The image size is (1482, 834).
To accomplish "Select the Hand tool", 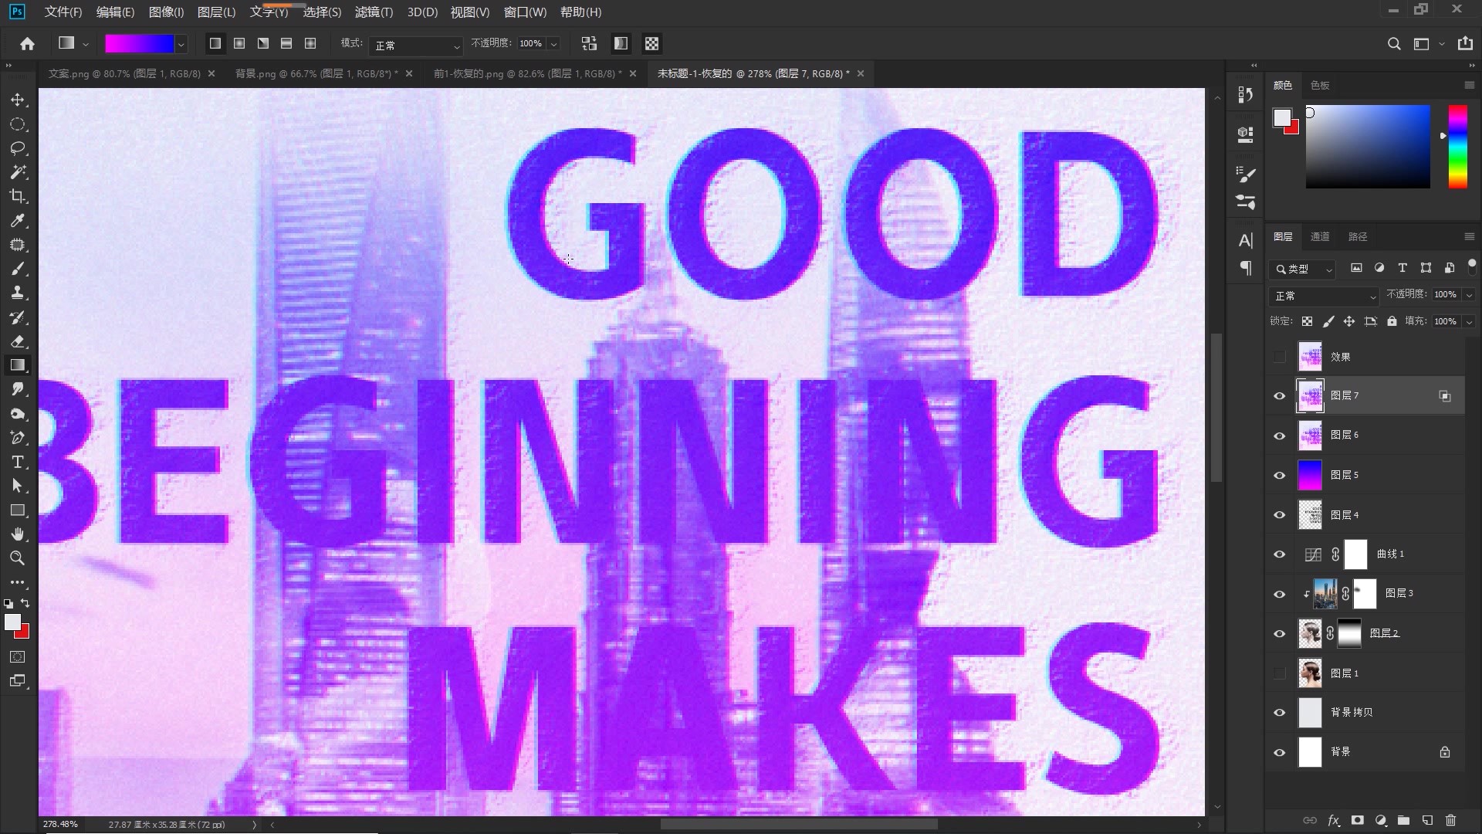I will [x=18, y=534].
